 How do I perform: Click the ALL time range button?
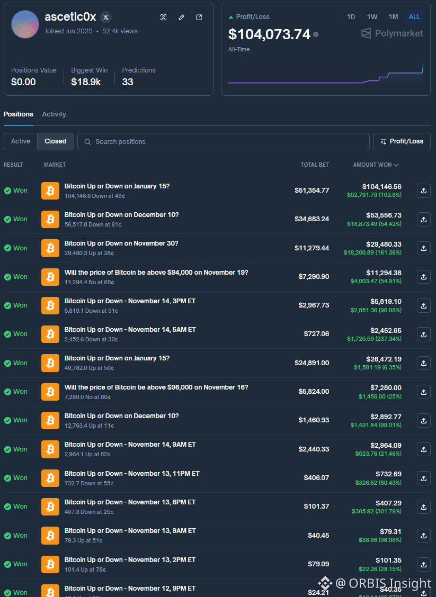click(414, 16)
